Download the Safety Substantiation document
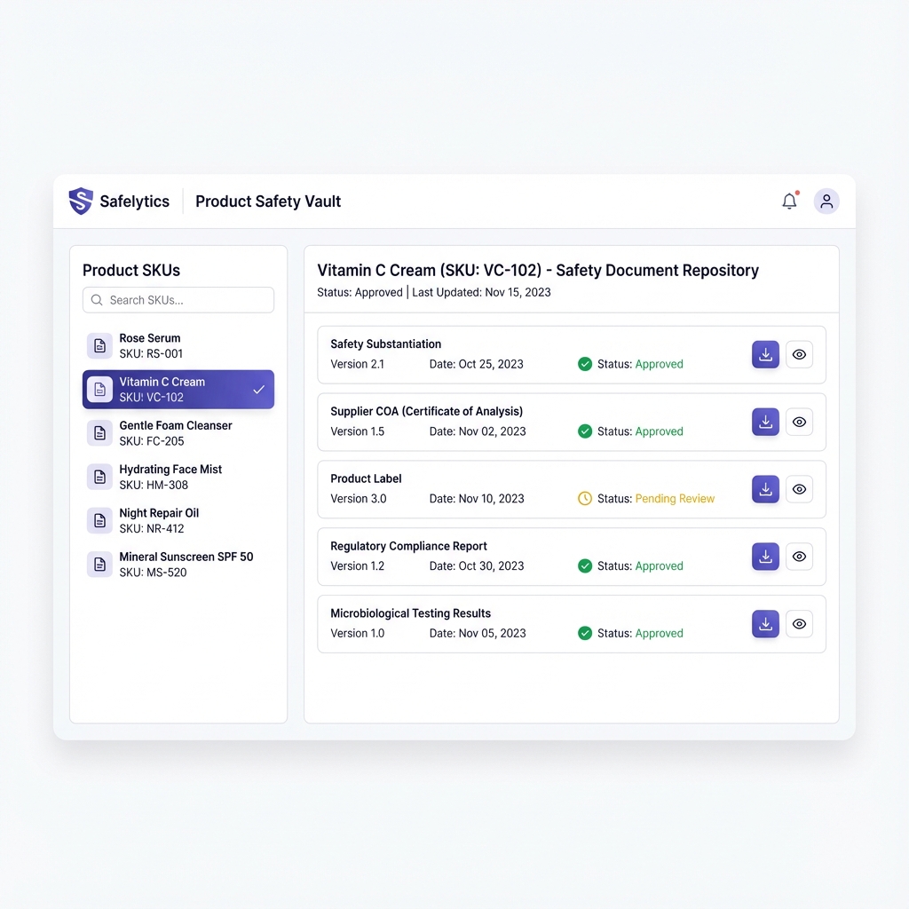 (765, 354)
